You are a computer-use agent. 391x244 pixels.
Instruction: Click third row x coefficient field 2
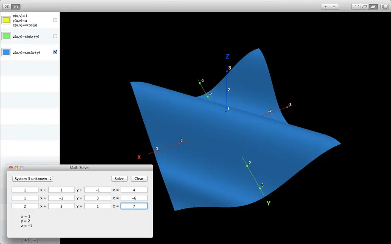click(x=25, y=206)
